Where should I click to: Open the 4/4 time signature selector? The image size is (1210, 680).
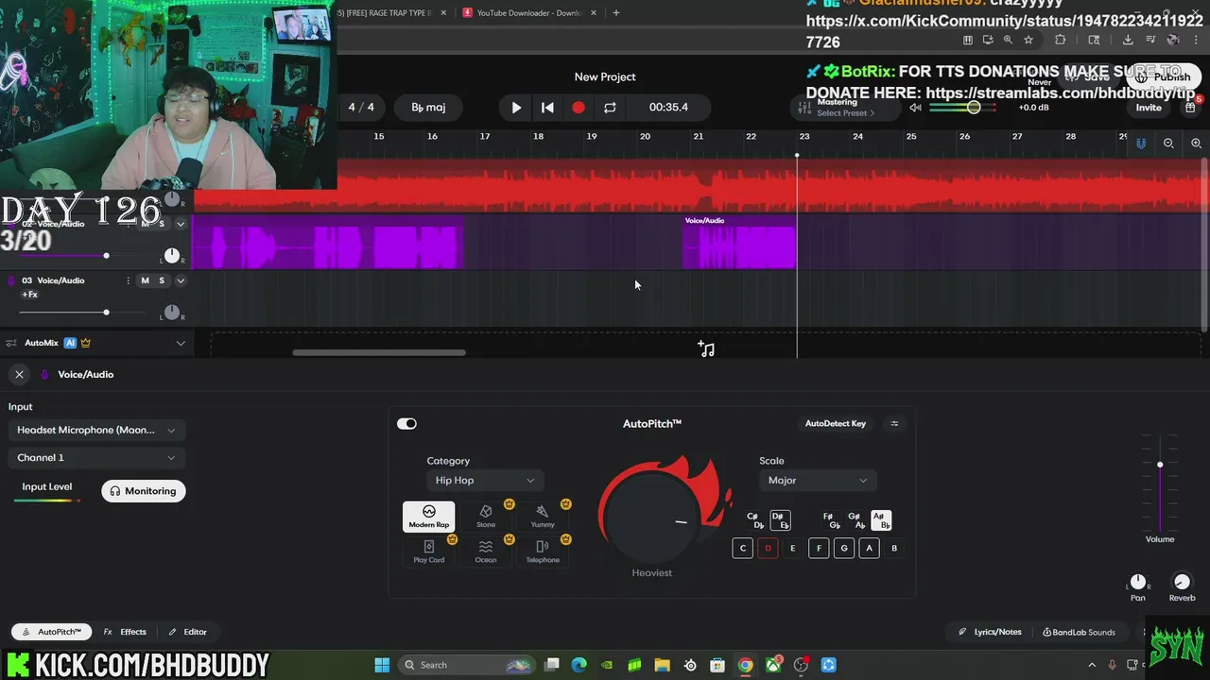pos(361,108)
